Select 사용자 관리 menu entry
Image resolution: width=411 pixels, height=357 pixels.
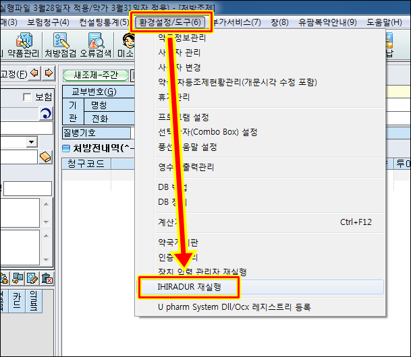coord(260,53)
